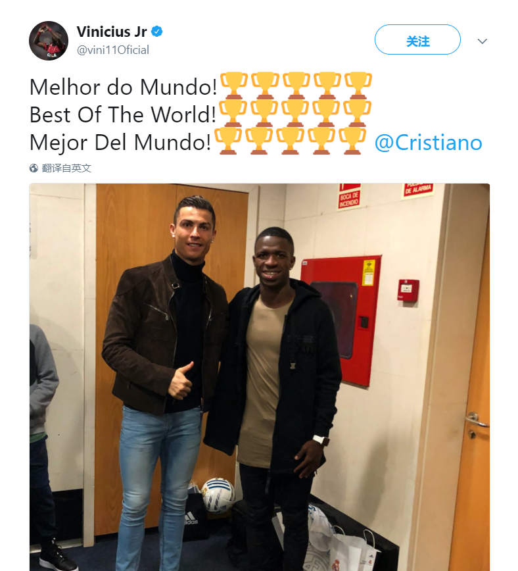Click the silver door handle in the photo

pos(476,419)
